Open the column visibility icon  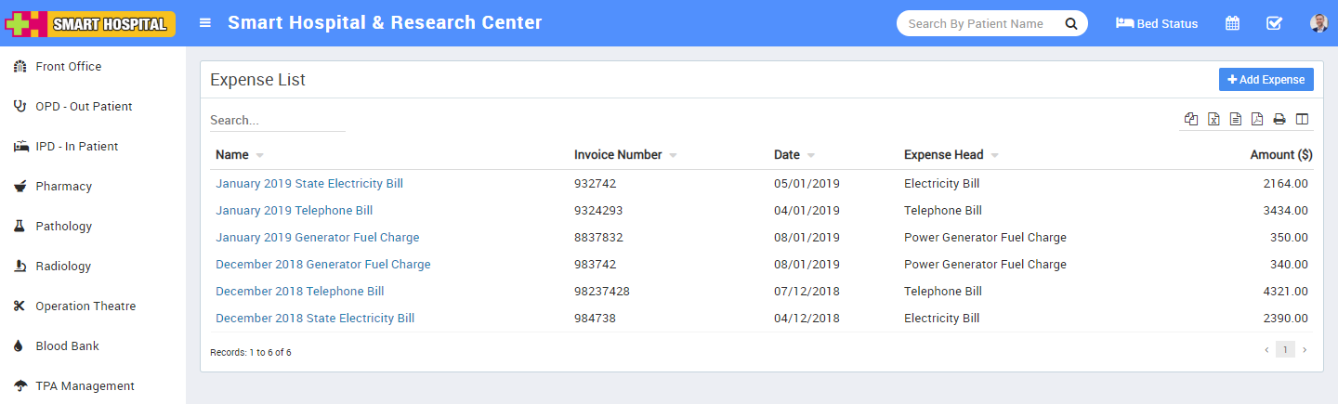(x=1302, y=119)
